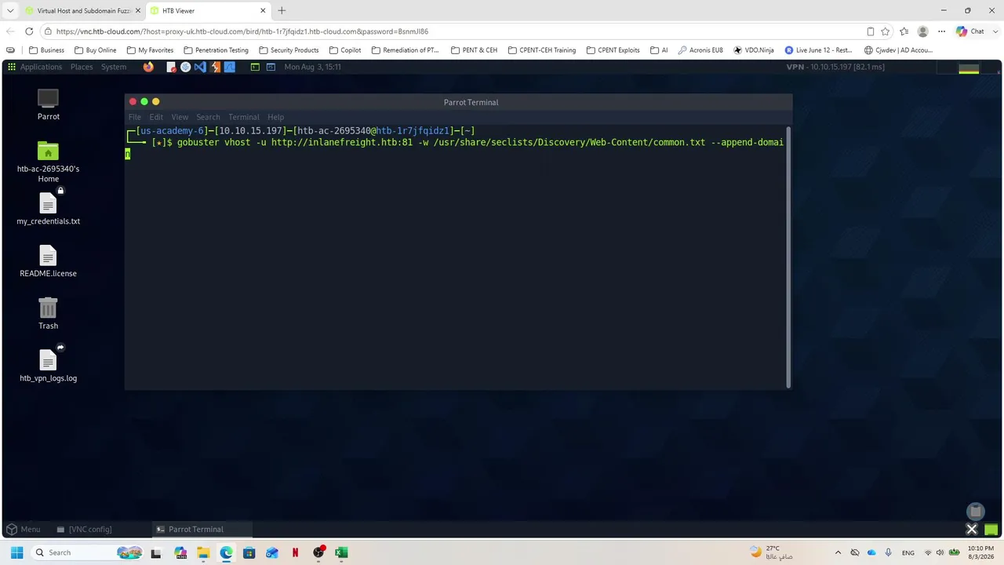Click the Parrot Terminal title bar
The width and height of the screenshot is (1004, 565).
click(x=471, y=102)
